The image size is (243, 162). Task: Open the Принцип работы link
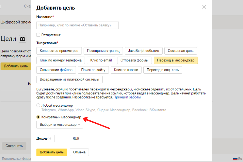127,97
